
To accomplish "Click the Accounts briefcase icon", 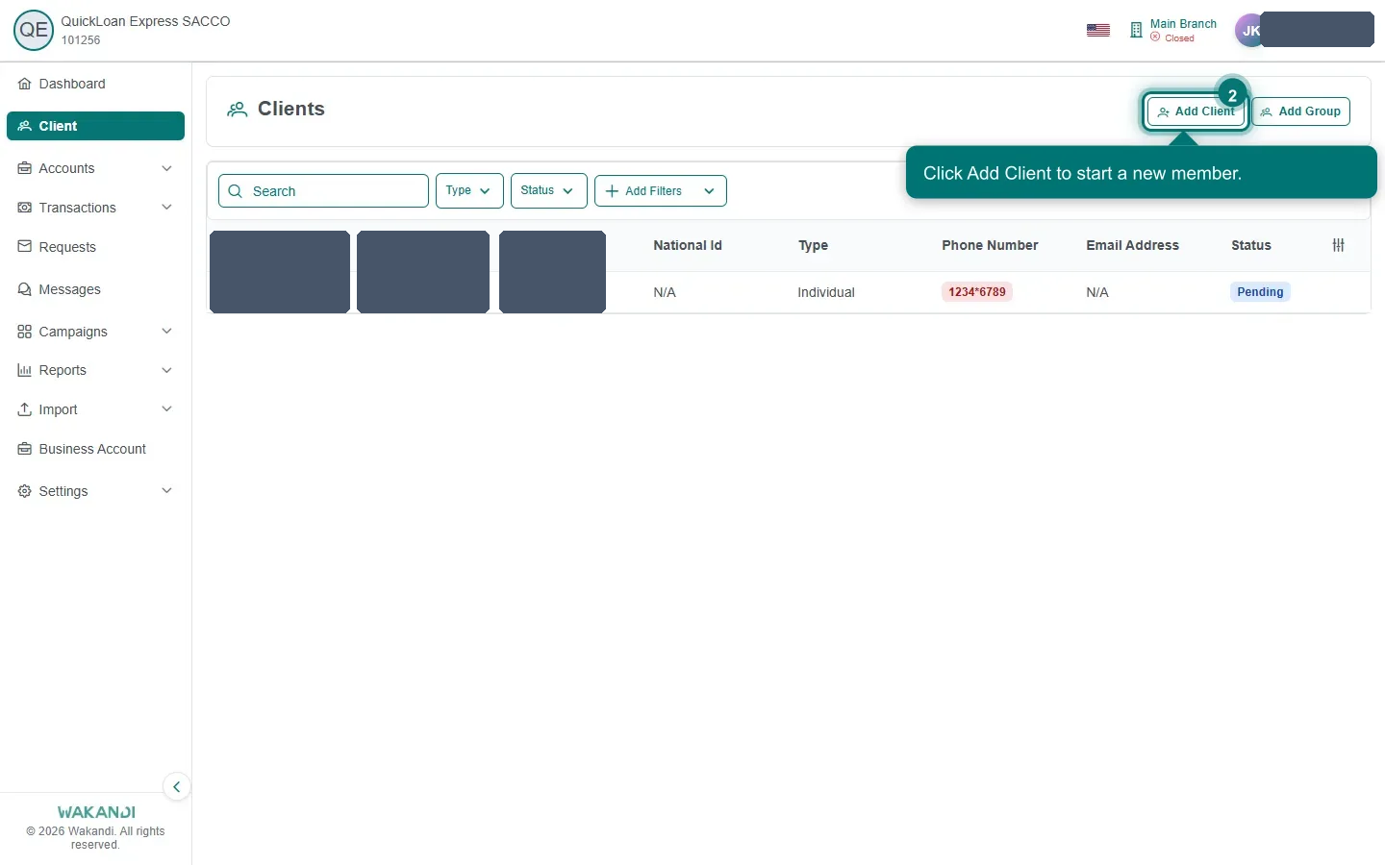I will pyautogui.click(x=25, y=168).
